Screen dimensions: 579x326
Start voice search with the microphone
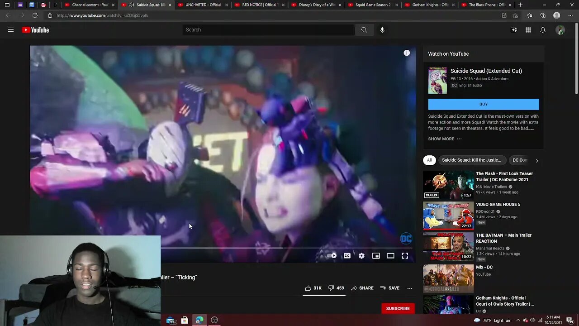point(382,30)
